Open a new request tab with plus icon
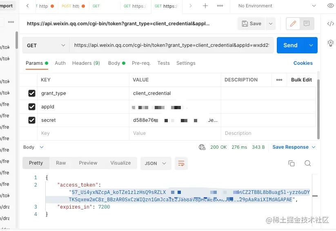 (x=205, y=6)
